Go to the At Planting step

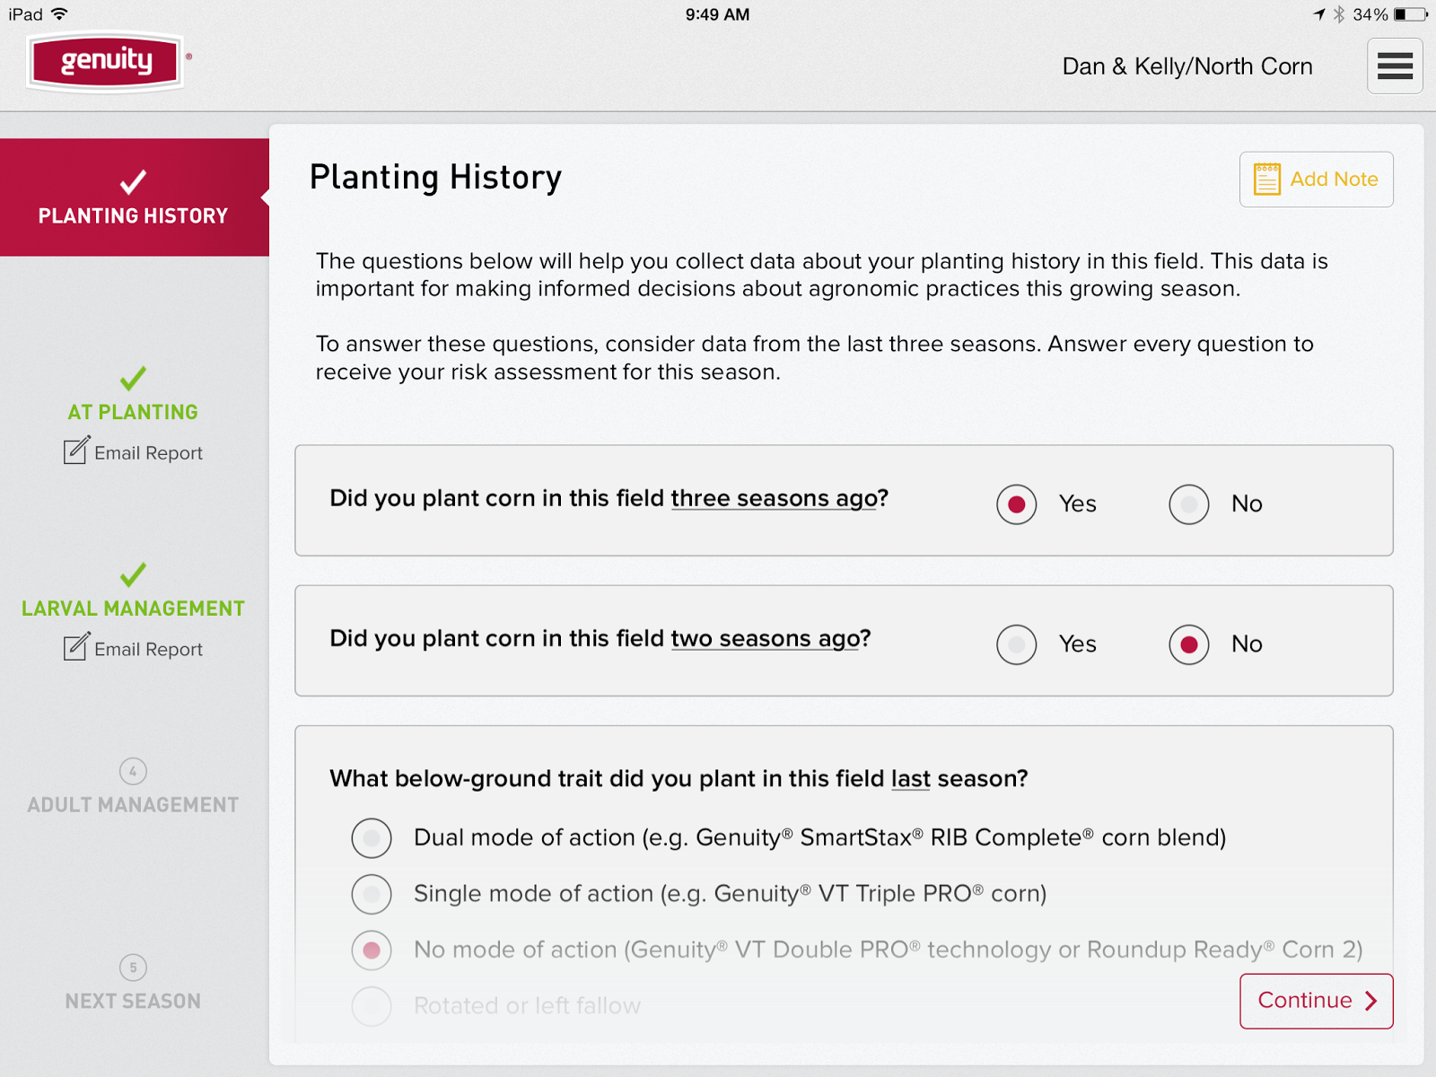133,412
